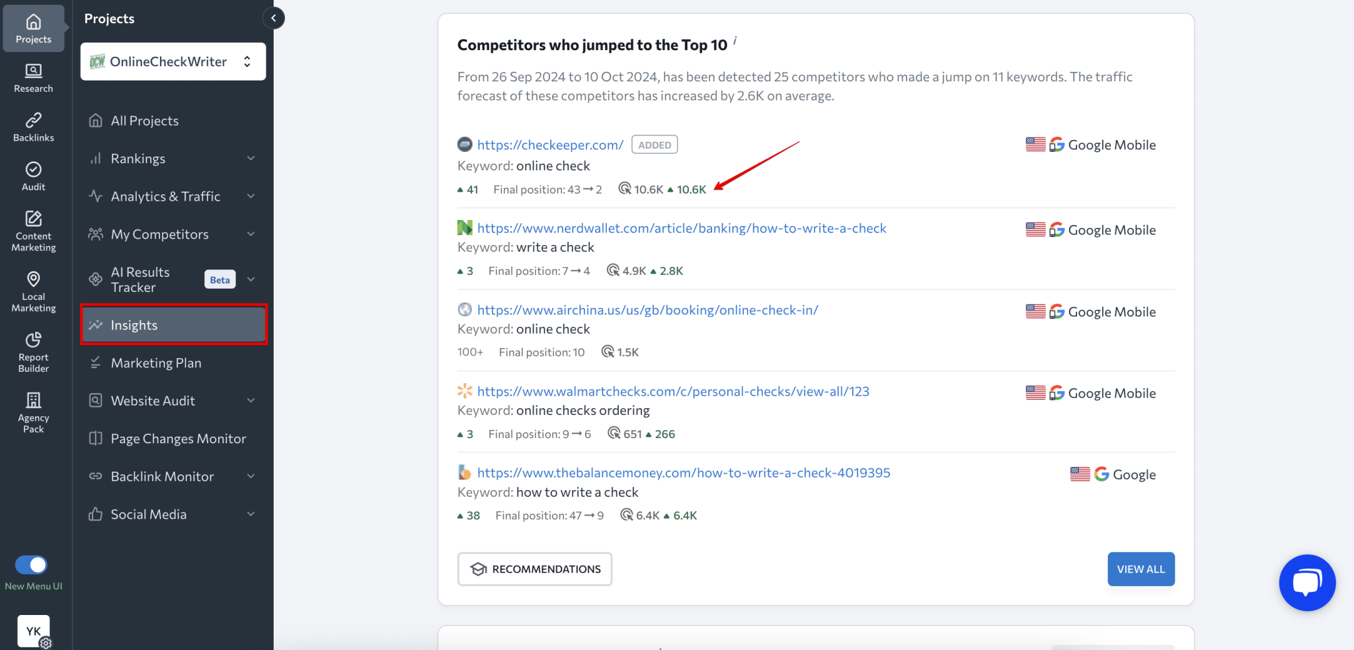
Task: Open the Marketing Plan page
Action: [156, 362]
